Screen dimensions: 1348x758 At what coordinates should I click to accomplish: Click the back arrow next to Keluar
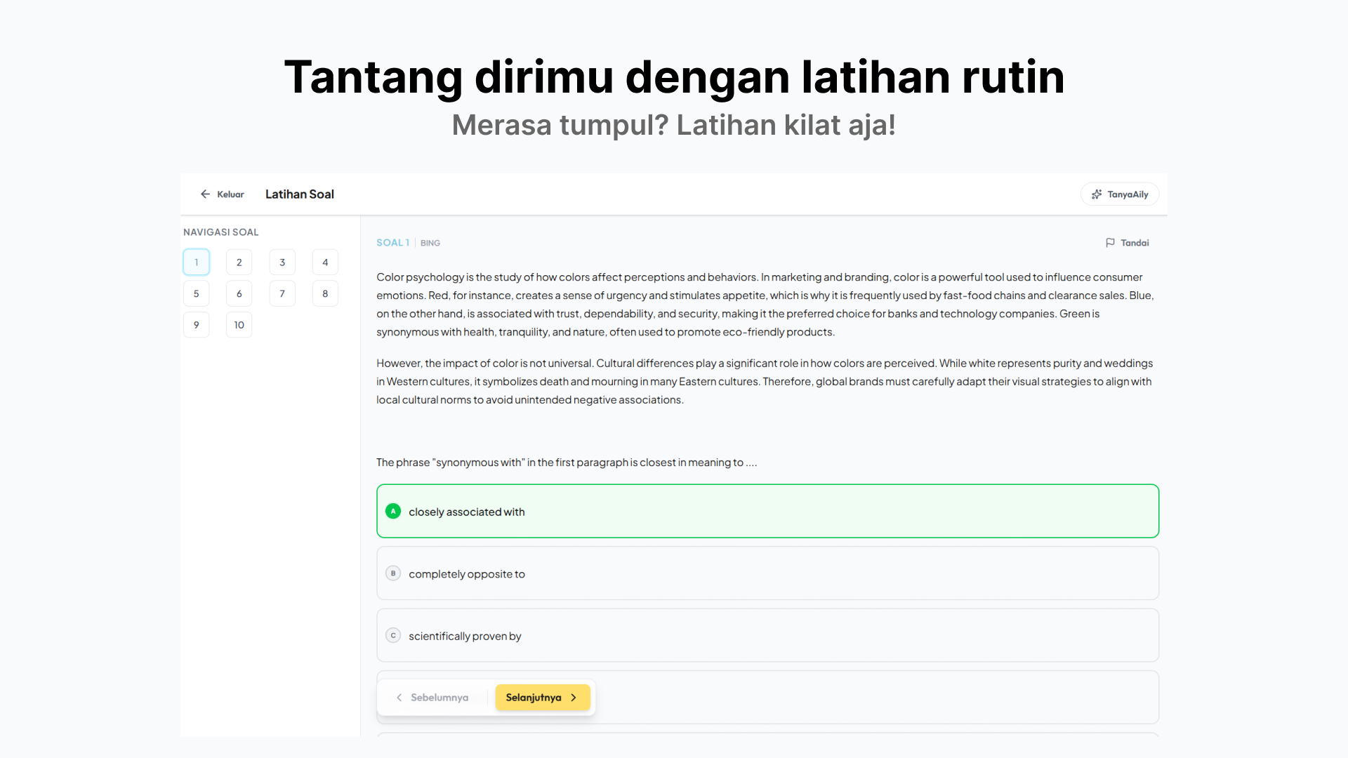[205, 194]
